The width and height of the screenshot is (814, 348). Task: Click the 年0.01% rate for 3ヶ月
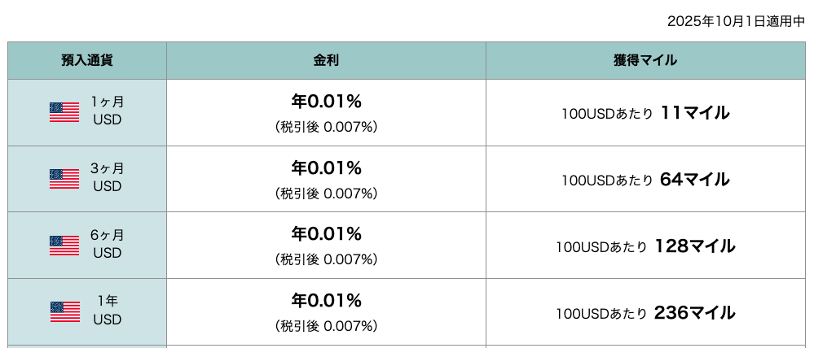326,168
